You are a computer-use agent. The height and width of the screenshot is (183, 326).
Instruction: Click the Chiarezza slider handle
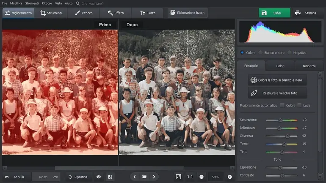click(x=287, y=136)
